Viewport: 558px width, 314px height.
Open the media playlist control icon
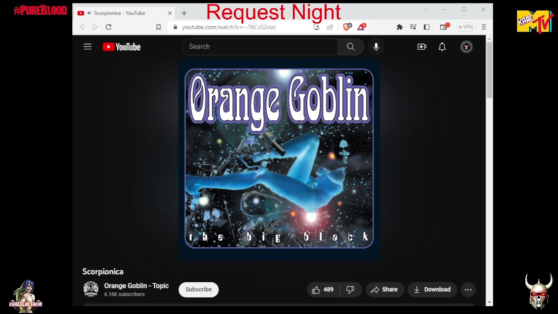tap(413, 27)
